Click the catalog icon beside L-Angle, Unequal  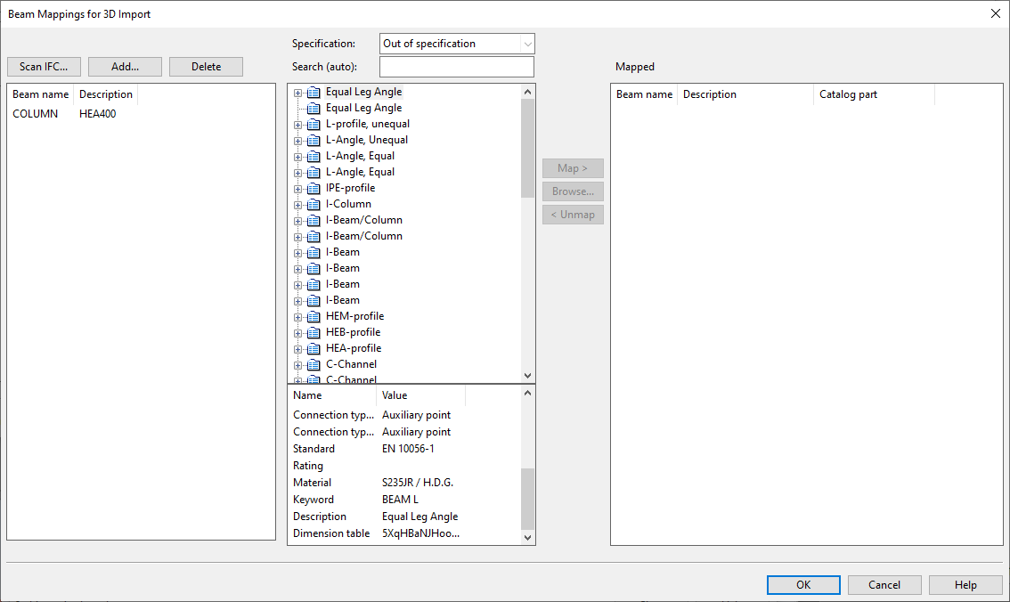pyautogui.click(x=314, y=140)
